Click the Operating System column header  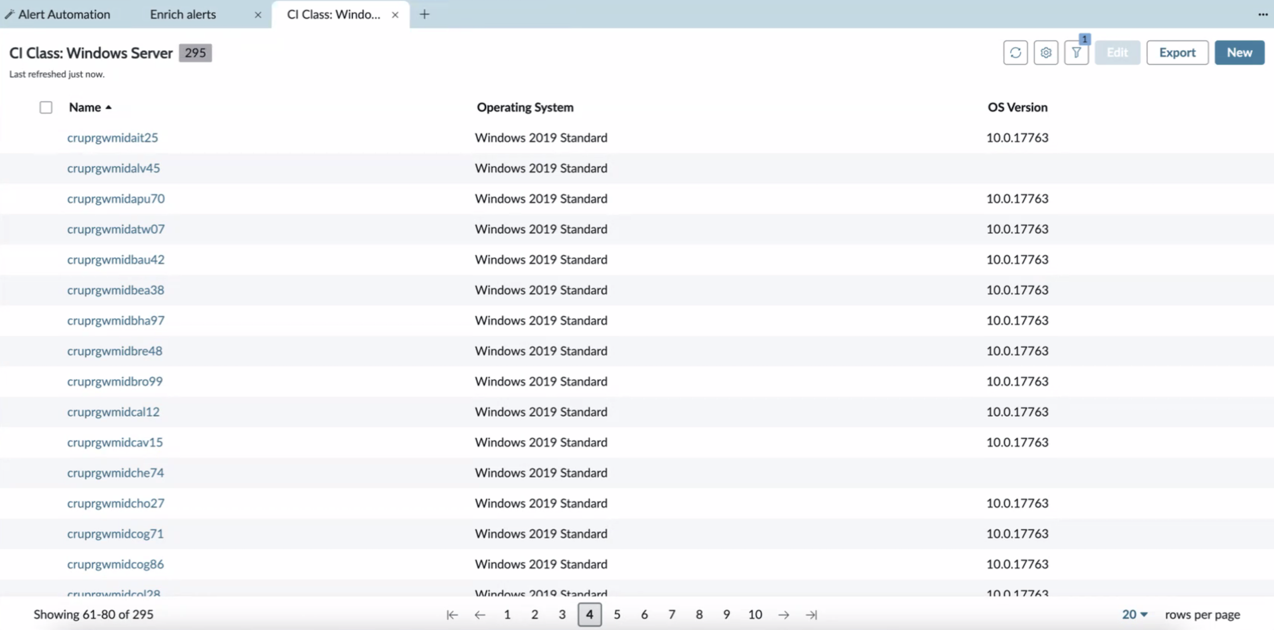525,107
